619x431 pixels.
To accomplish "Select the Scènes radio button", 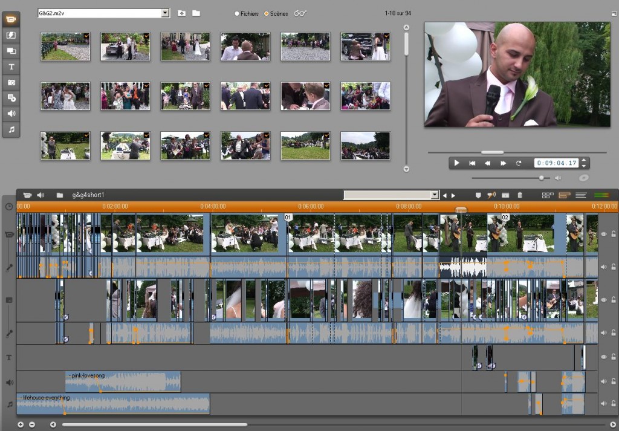I will pos(267,13).
